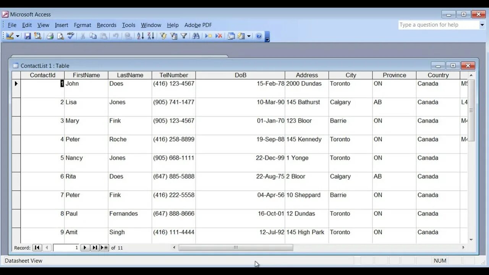
Task: Select the ContactId column header
Action: coord(42,75)
